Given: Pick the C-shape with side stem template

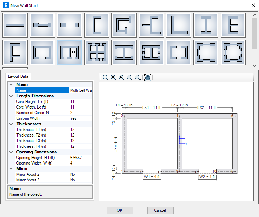Looking at the screenshot, I should point(151,25).
